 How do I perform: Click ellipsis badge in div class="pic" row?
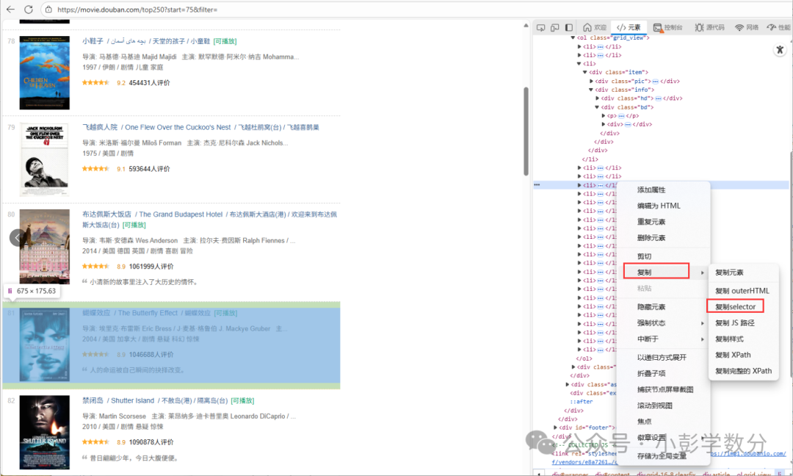[655, 81]
